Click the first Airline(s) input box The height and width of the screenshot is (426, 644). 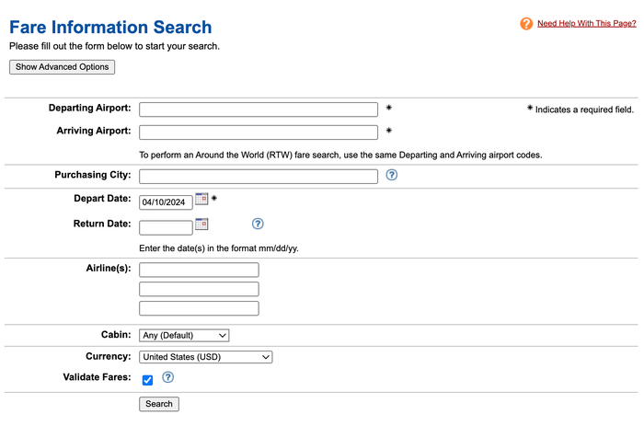coord(199,270)
